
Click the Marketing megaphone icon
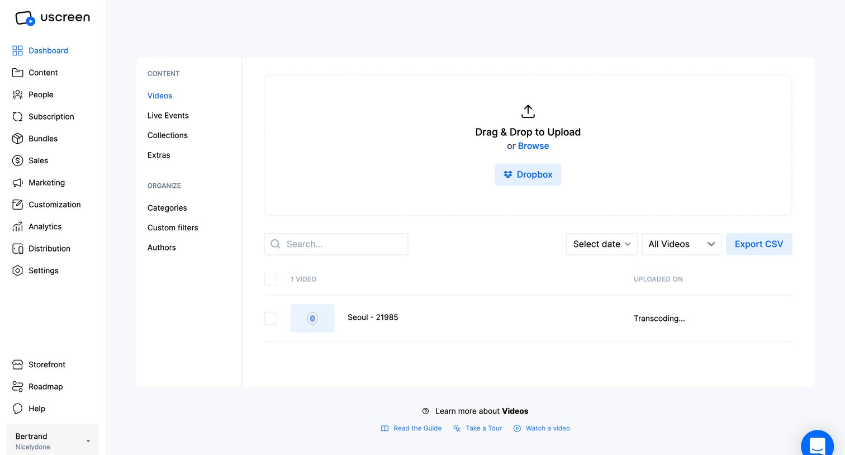tap(17, 183)
